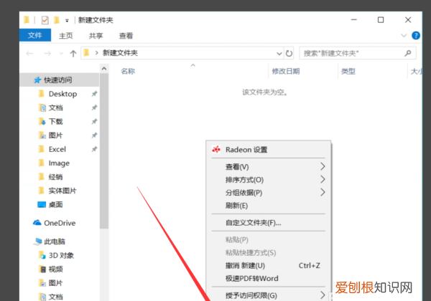431x301 pixels.
Task: Open the 经销 folder
Action: 55,177
